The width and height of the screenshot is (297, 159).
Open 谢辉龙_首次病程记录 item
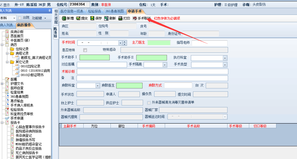click(36, 58)
